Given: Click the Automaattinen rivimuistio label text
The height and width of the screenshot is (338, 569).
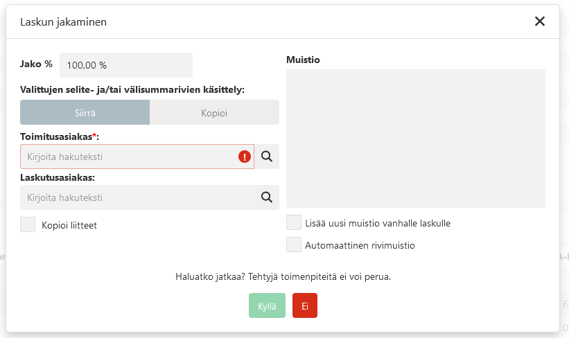Looking at the screenshot, I should click(x=360, y=245).
